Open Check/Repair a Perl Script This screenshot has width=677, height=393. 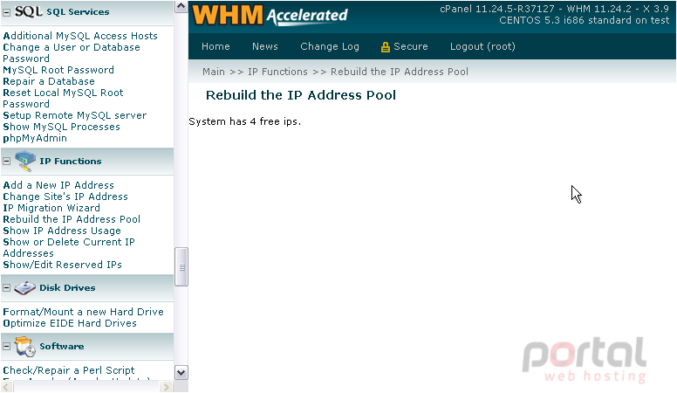[x=69, y=370]
